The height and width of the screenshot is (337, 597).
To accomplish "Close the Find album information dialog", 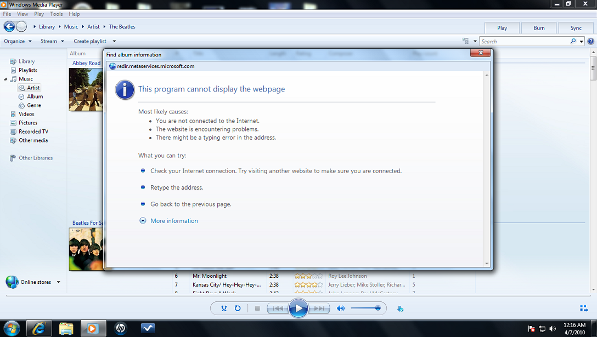I will pyautogui.click(x=481, y=53).
